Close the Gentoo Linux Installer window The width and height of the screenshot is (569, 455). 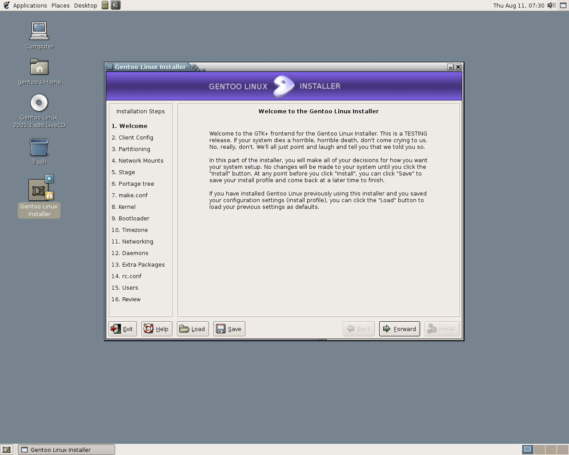point(458,67)
